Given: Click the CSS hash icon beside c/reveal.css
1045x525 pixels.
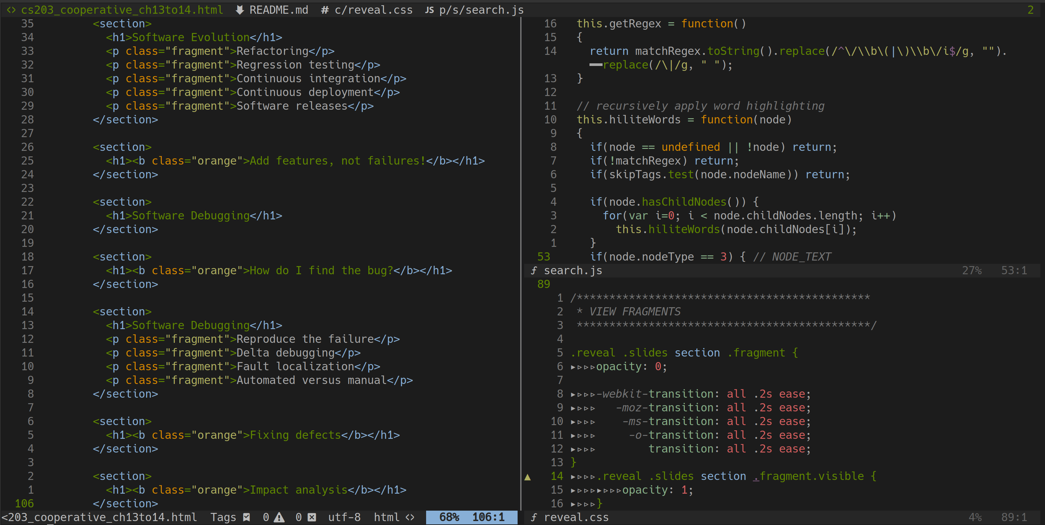Looking at the screenshot, I should coord(325,10).
